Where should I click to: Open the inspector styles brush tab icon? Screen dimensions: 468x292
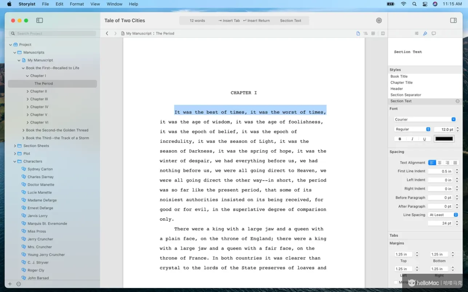(x=425, y=33)
